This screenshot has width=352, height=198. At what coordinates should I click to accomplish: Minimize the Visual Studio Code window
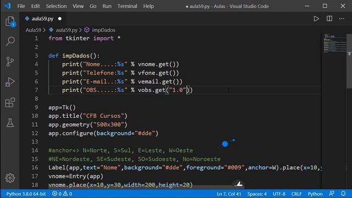click(307, 6)
